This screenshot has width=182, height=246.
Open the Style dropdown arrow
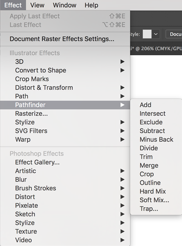click(x=156, y=34)
